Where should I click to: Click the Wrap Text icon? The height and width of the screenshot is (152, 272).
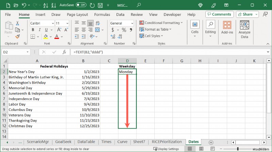tap(98, 23)
